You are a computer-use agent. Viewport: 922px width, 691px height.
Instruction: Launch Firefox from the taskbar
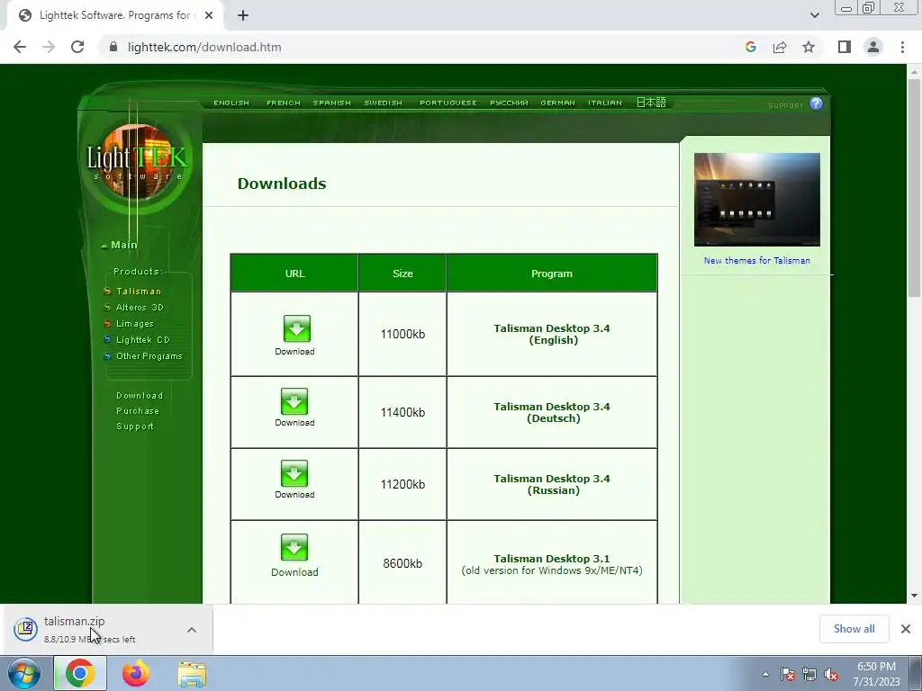click(x=135, y=673)
